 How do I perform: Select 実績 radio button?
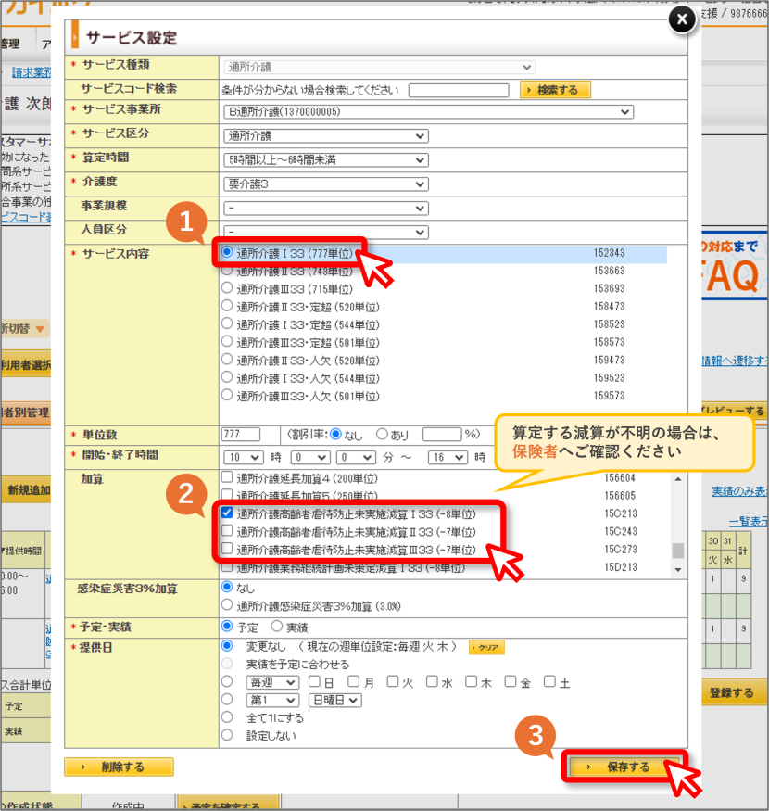[x=277, y=627]
